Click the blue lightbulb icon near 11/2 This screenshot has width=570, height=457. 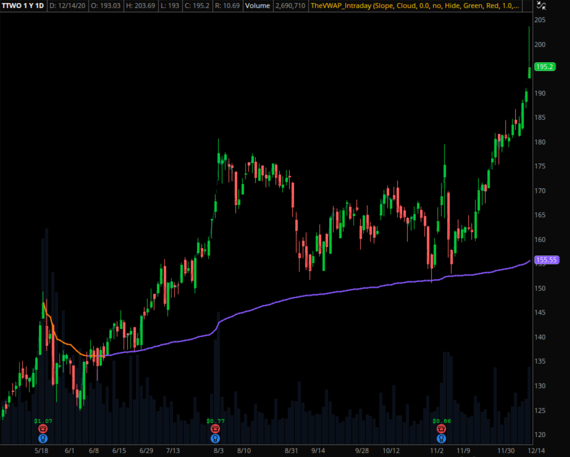click(442, 439)
